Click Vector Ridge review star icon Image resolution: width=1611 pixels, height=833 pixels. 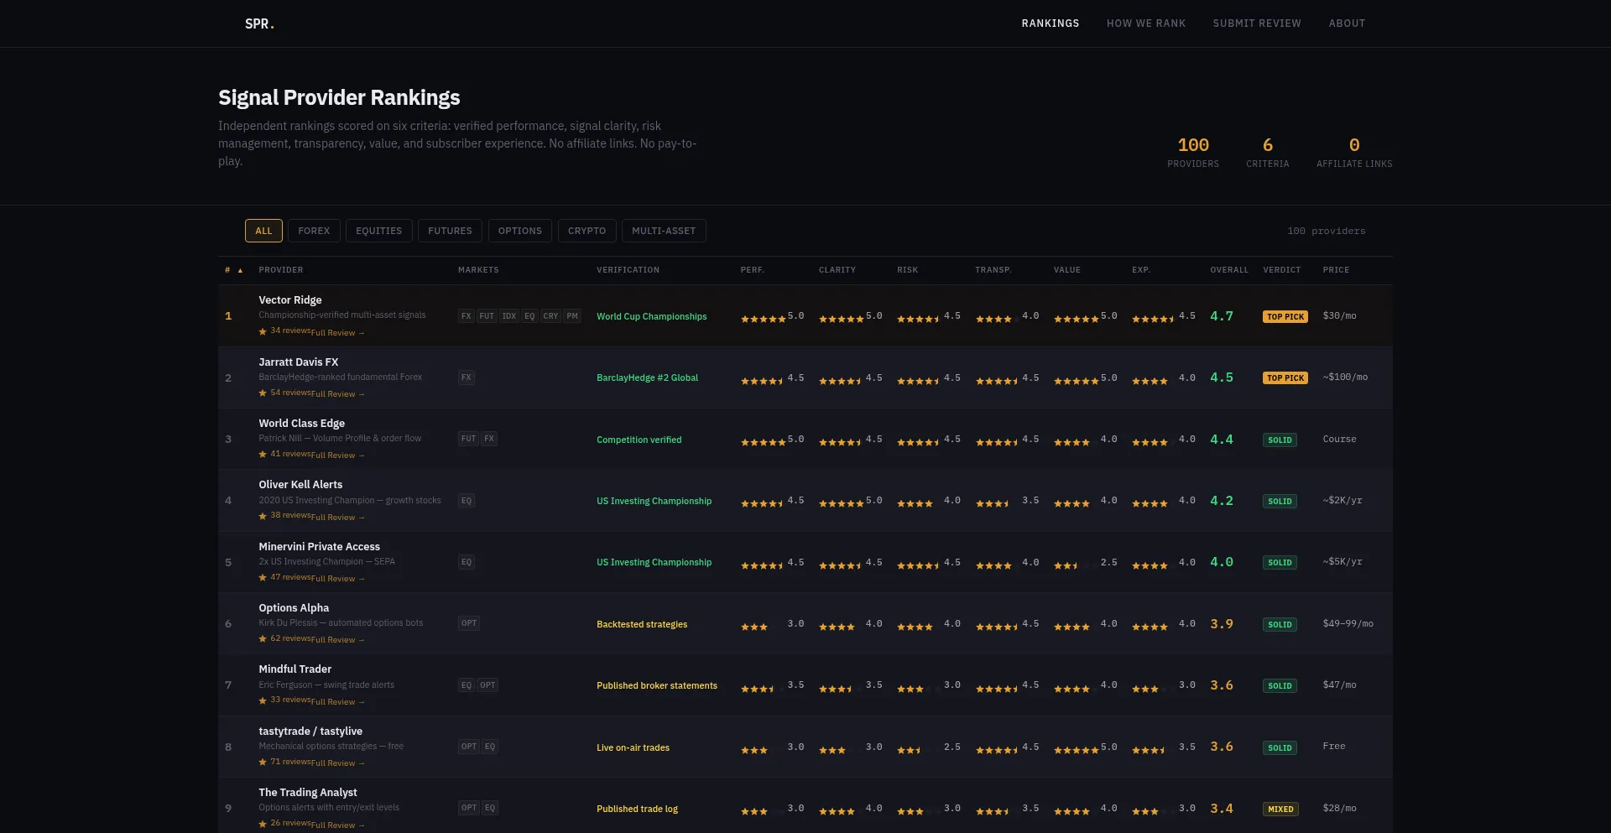[263, 331]
